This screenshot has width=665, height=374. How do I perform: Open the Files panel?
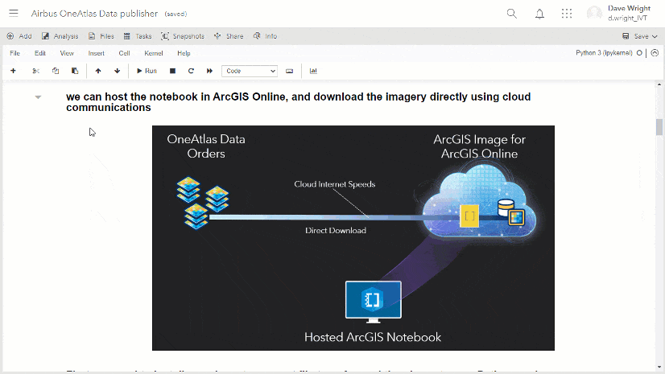101,36
